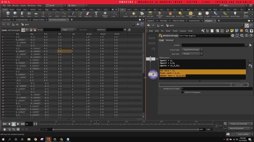This screenshot has height=142, width=254.
Task: Click the parameter search magnifier icon
Action: click(x=242, y=36)
